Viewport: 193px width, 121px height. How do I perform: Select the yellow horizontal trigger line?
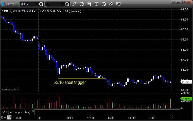pyautogui.click(x=82, y=78)
